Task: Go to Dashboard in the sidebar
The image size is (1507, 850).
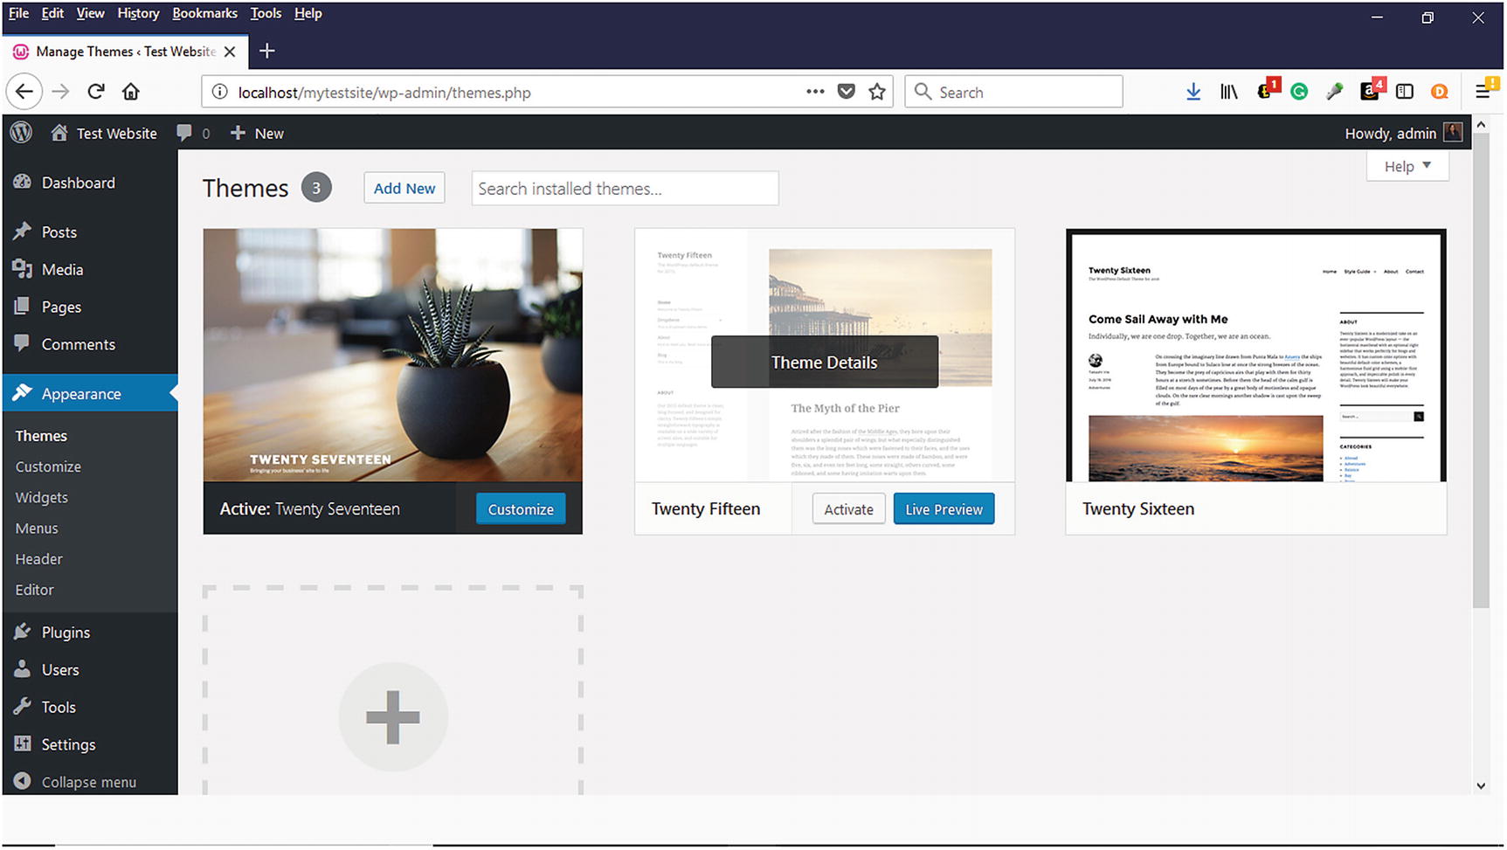Action: 89,183
